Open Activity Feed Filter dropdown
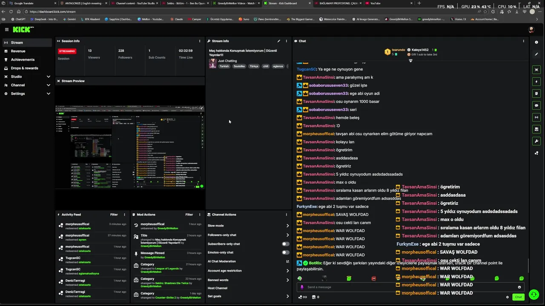The width and height of the screenshot is (545, 306). point(114,215)
